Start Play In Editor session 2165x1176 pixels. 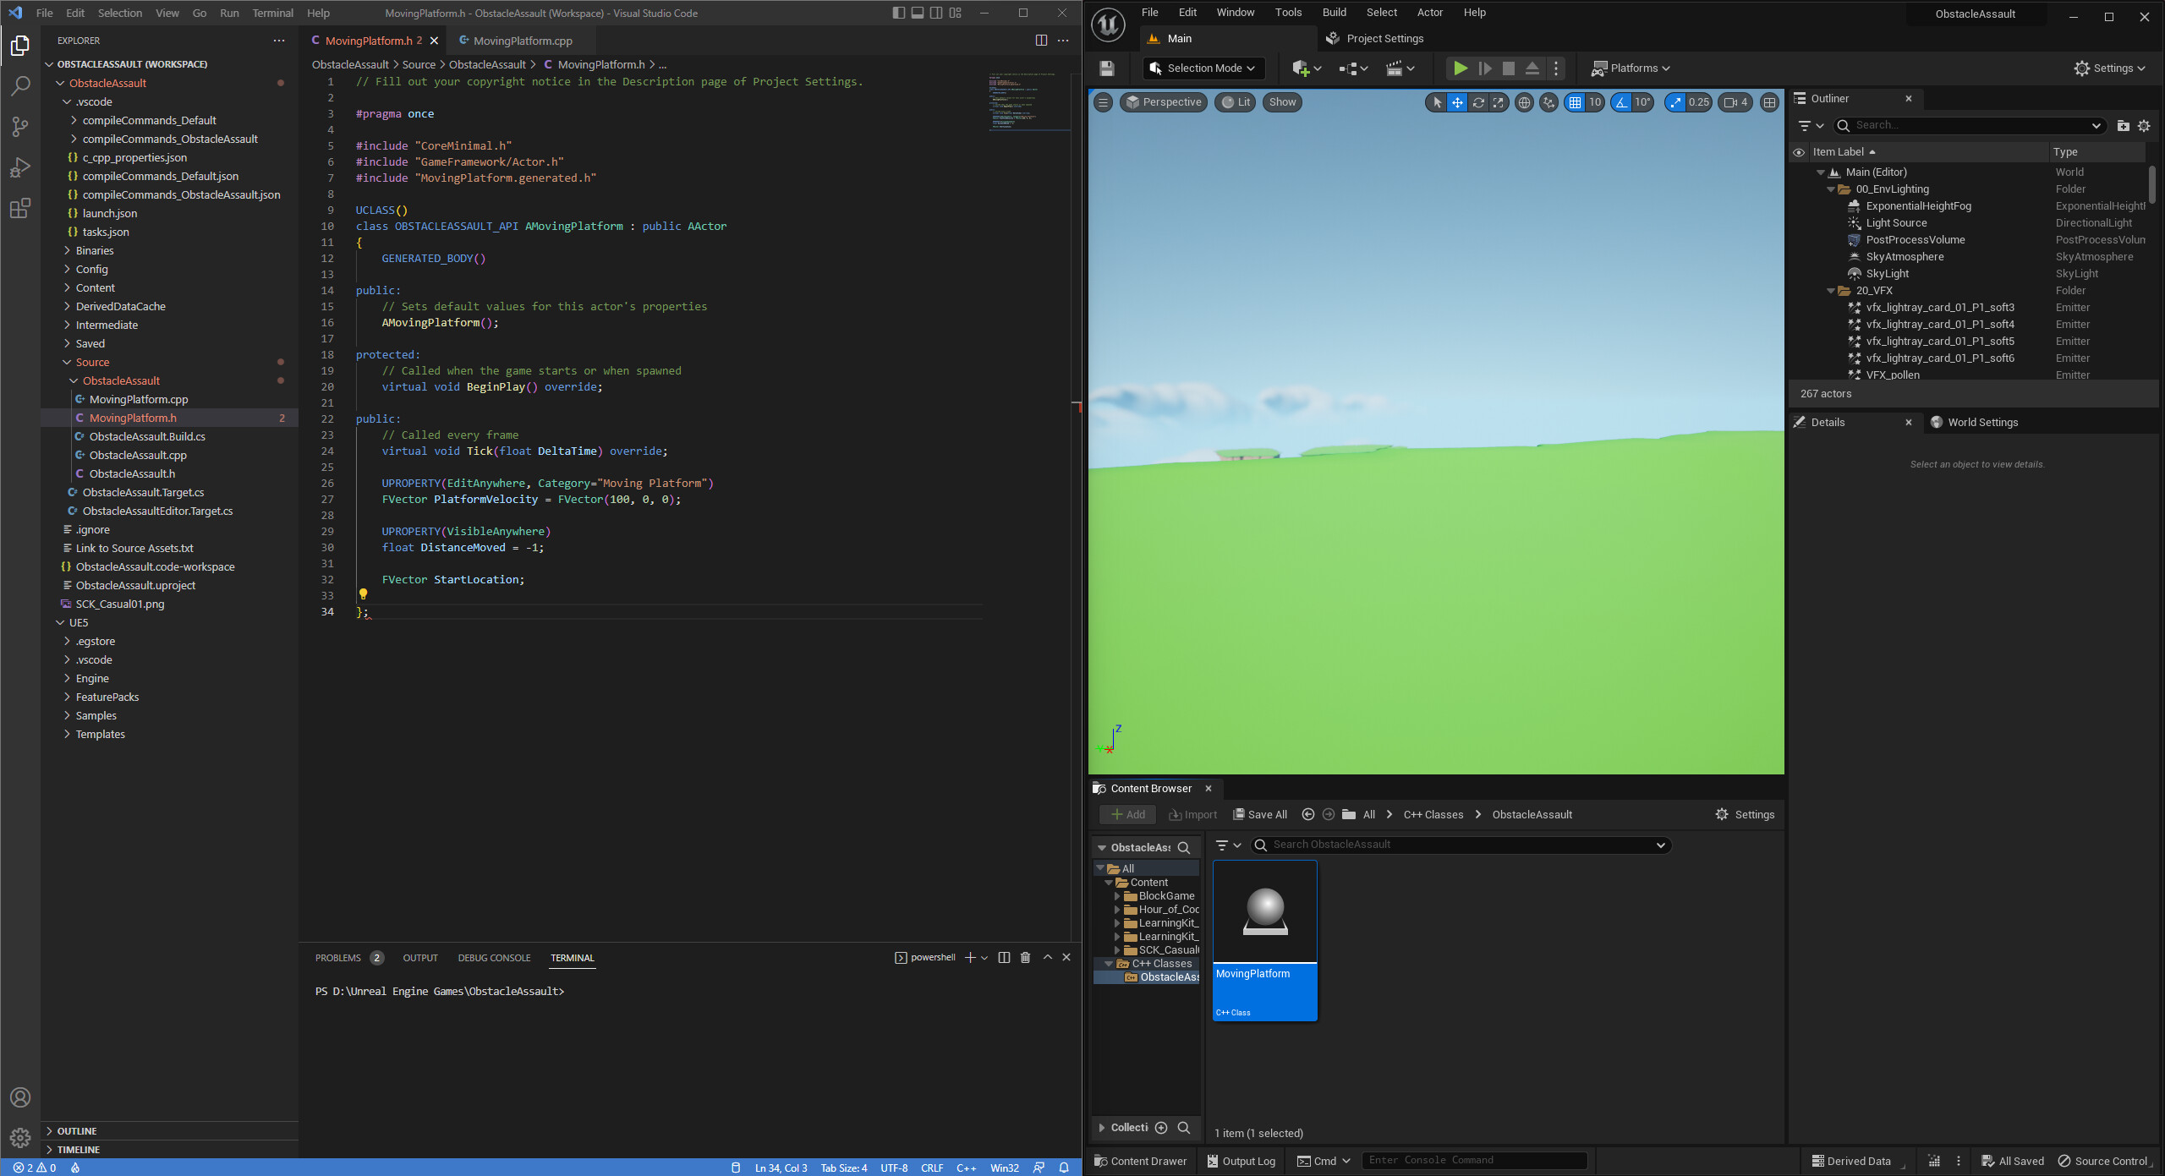point(1460,68)
